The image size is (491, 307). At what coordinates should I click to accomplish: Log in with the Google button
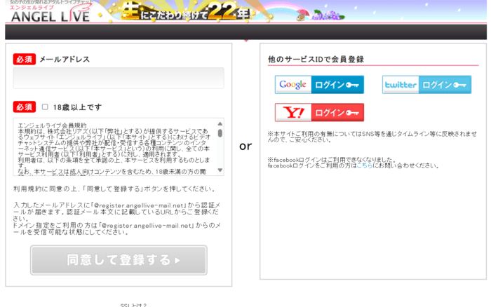(319, 85)
